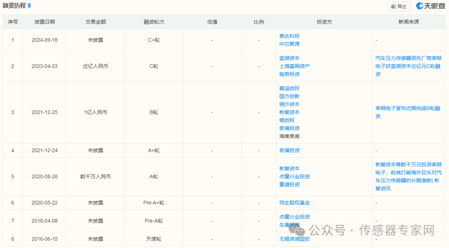Viewport: 449px width, 248px height.
Task: Open investor link 重道投资
Action: pyautogui.click(x=289, y=185)
